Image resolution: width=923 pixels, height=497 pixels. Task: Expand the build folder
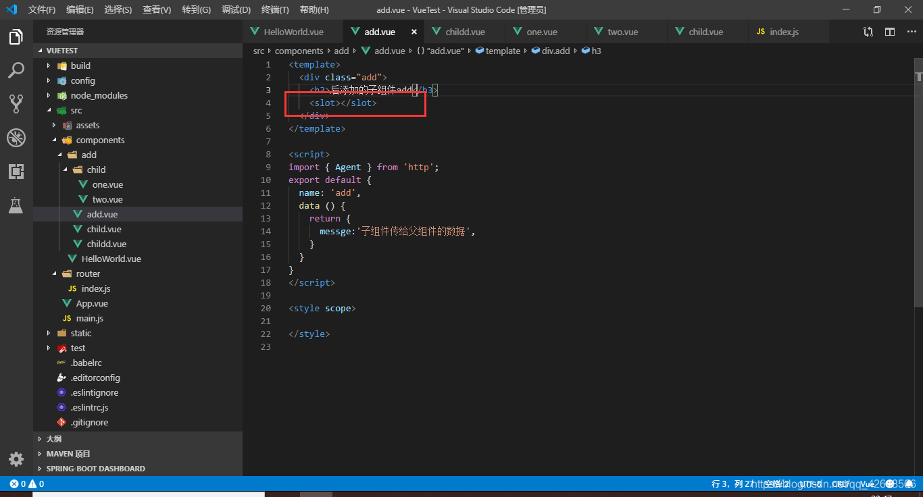pos(138,66)
